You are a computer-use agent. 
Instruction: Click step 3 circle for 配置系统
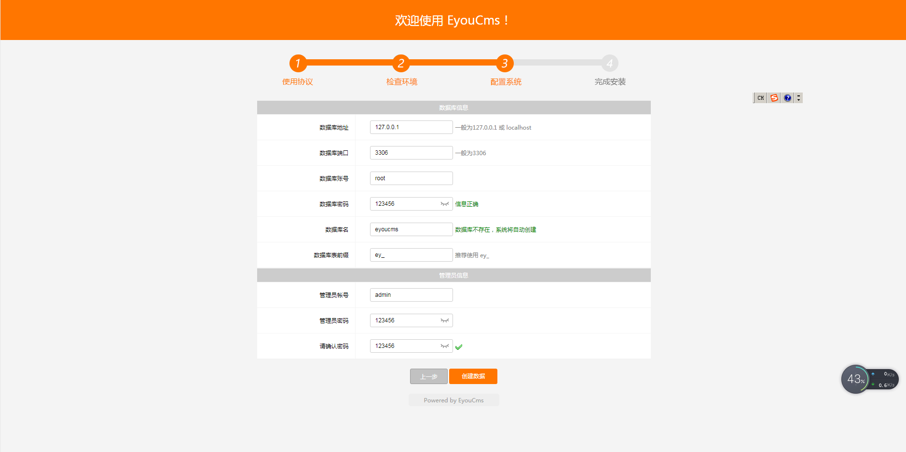(505, 63)
